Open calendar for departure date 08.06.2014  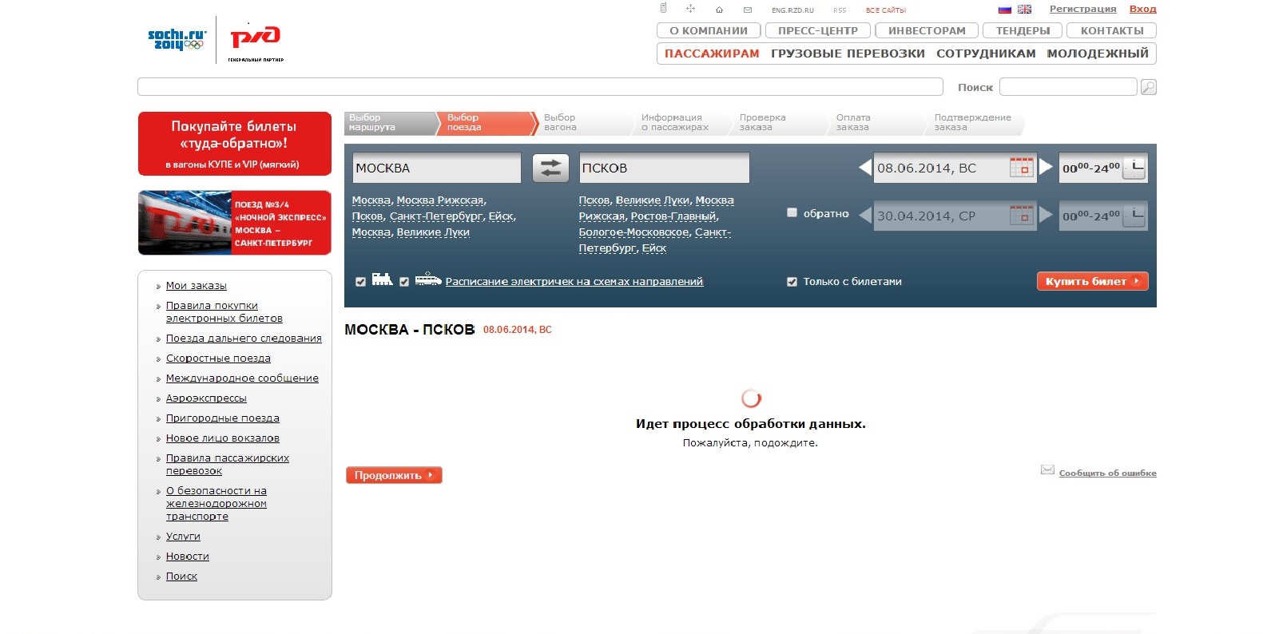[x=1021, y=168]
